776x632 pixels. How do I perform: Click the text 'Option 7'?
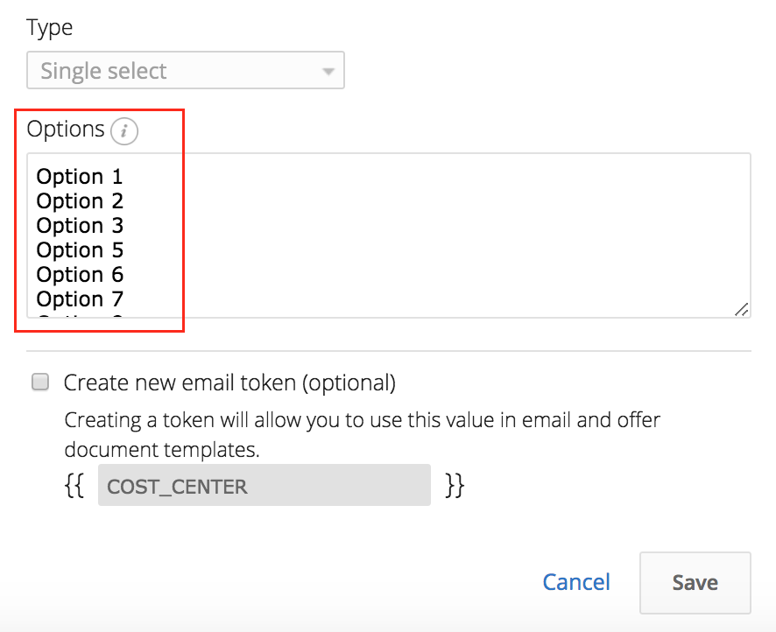tap(80, 298)
